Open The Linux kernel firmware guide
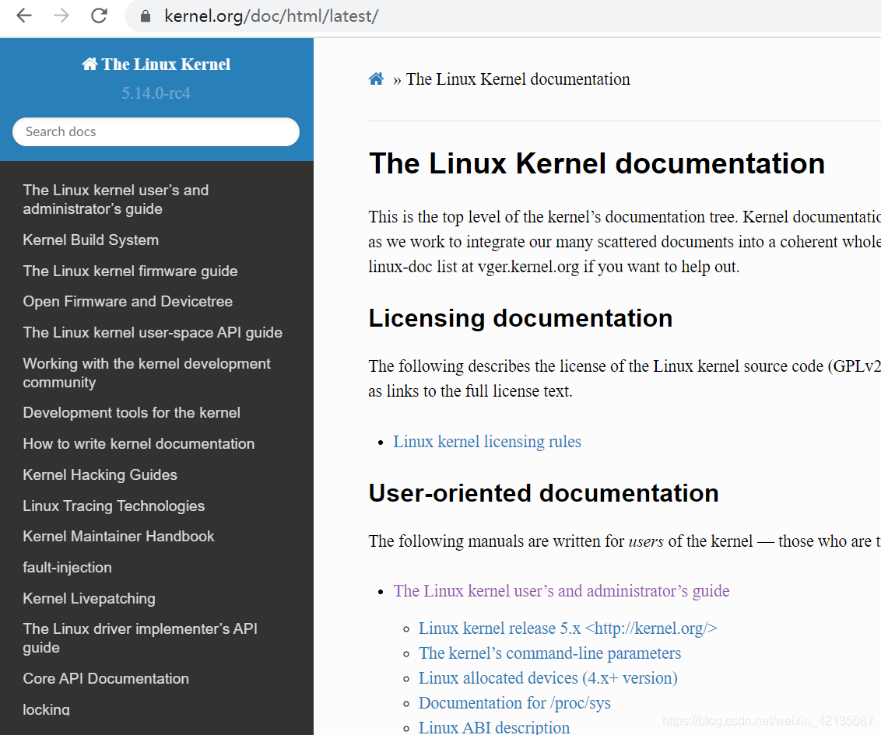 tap(130, 271)
